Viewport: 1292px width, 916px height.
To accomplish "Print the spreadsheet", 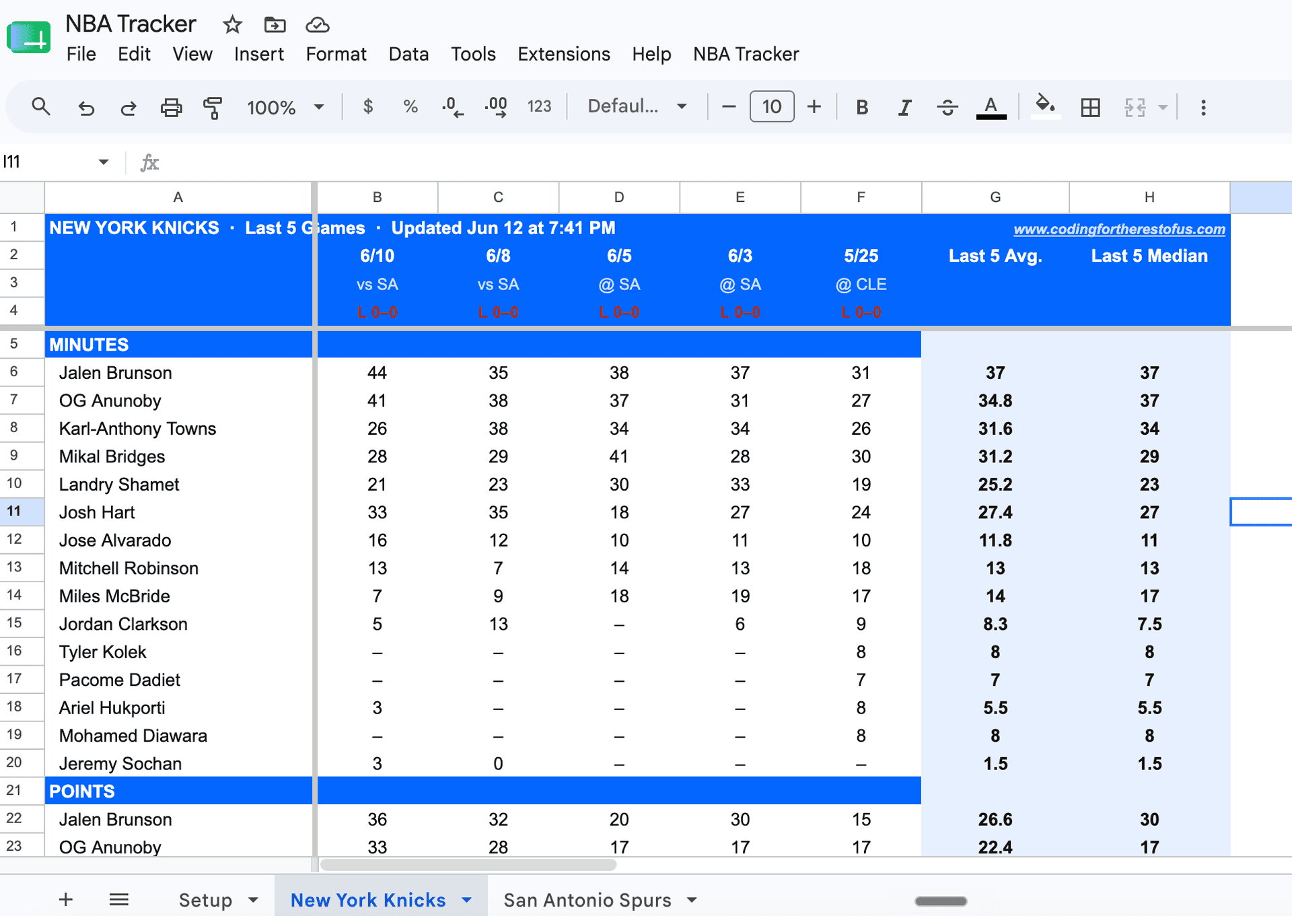I will tap(171, 107).
